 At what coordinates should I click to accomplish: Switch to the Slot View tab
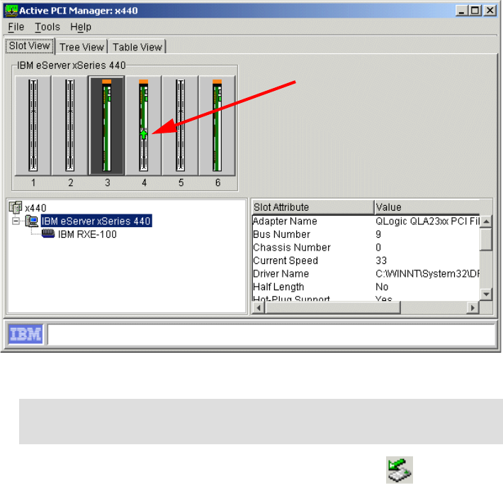tap(30, 46)
